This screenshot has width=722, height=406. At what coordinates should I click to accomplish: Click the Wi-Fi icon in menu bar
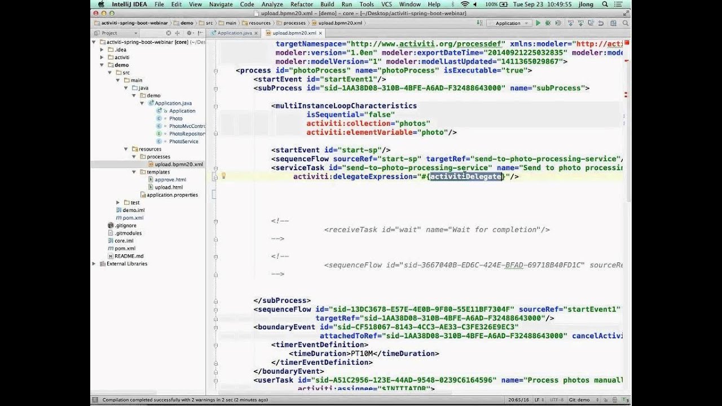point(465,4)
